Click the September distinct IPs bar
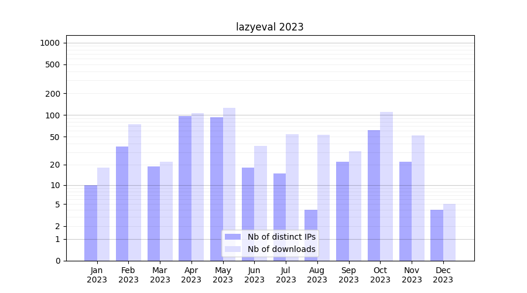The image size is (527, 293). pyautogui.click(x=343, y=211)
